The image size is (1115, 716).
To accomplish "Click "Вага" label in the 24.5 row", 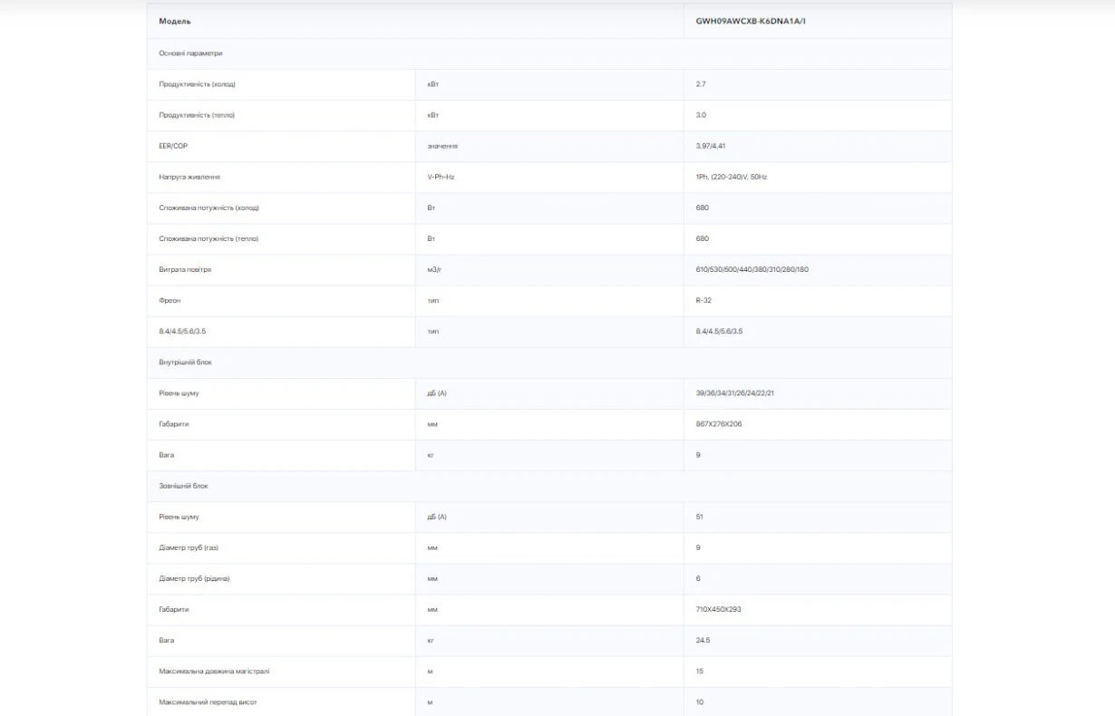I will coord(167,640).
